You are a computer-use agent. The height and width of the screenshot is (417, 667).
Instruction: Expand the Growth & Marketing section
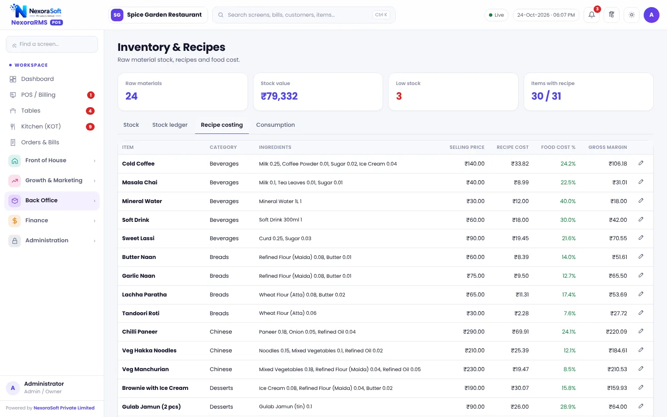pyautogui.click(x=52, y=181)
